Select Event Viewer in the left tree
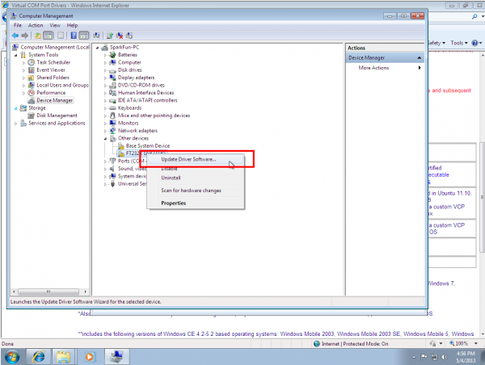Image resolution: width=485 pixels, height=365 pixels. [x=51, y=69]
